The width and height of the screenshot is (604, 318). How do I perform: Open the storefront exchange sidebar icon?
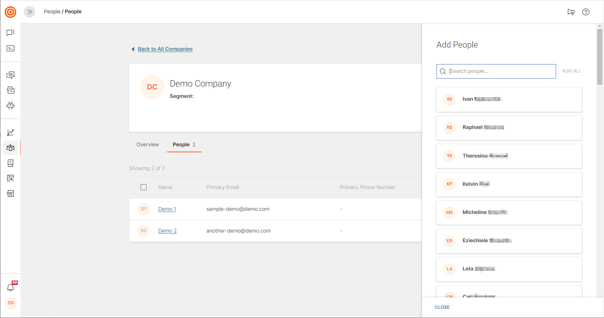pos(10,194)
